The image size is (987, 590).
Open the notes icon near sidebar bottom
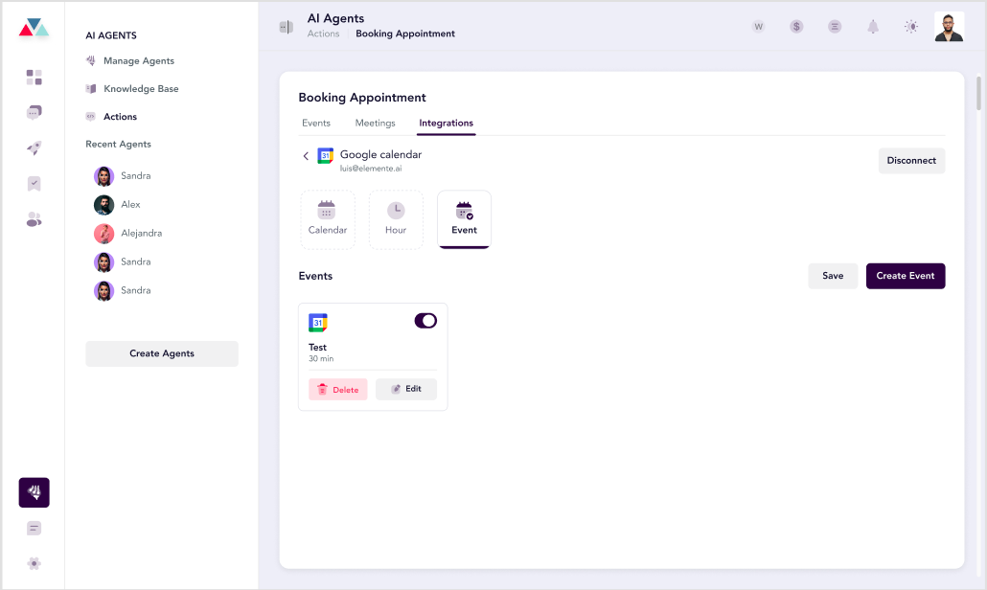coord(34,529)
